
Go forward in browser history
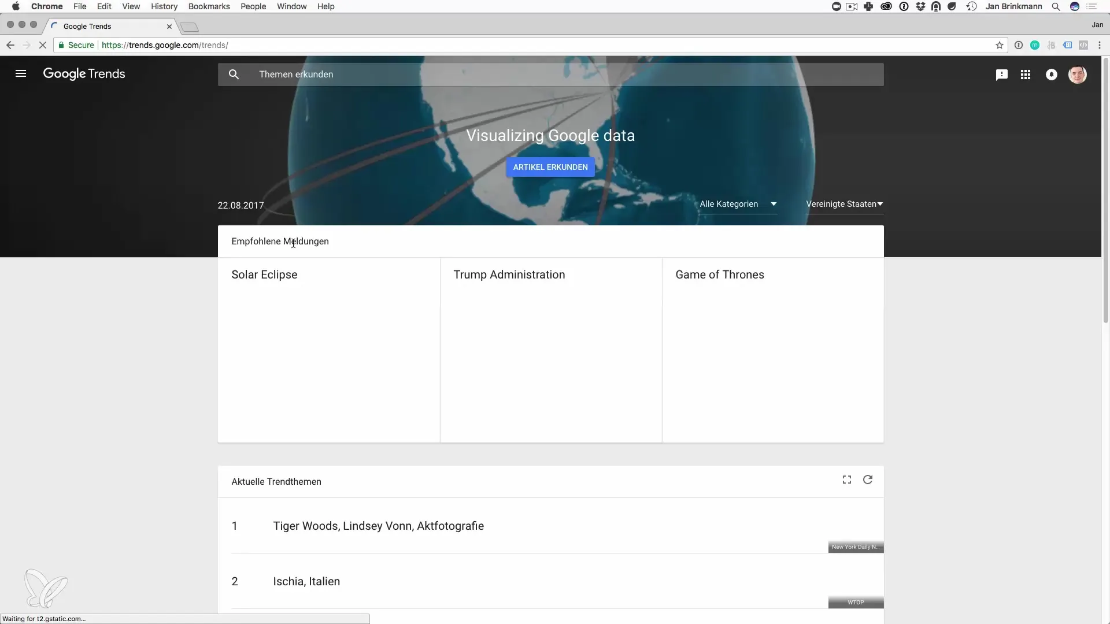click(27, 45)
